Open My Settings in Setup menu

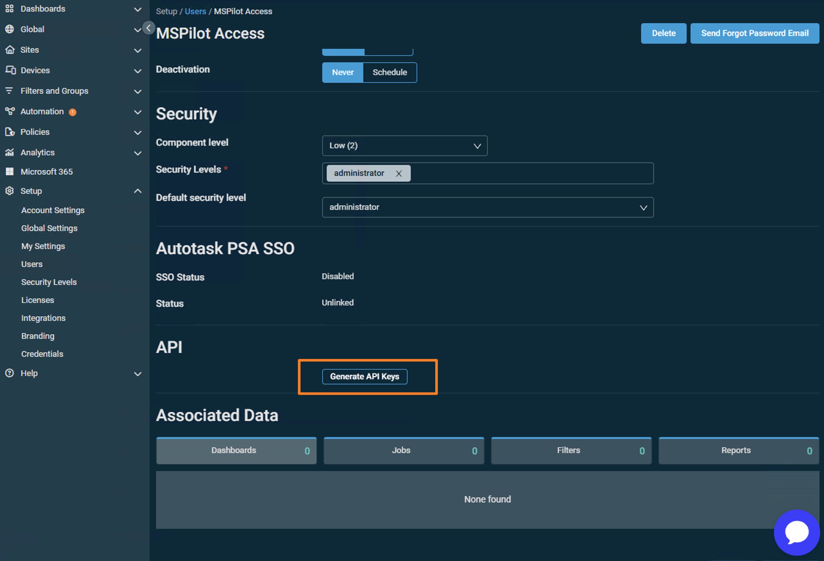(43, 246)
